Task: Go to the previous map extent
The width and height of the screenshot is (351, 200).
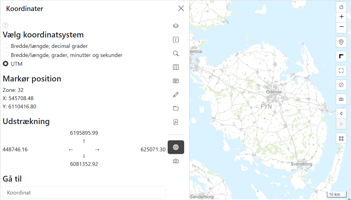Action: coord(341,113)
